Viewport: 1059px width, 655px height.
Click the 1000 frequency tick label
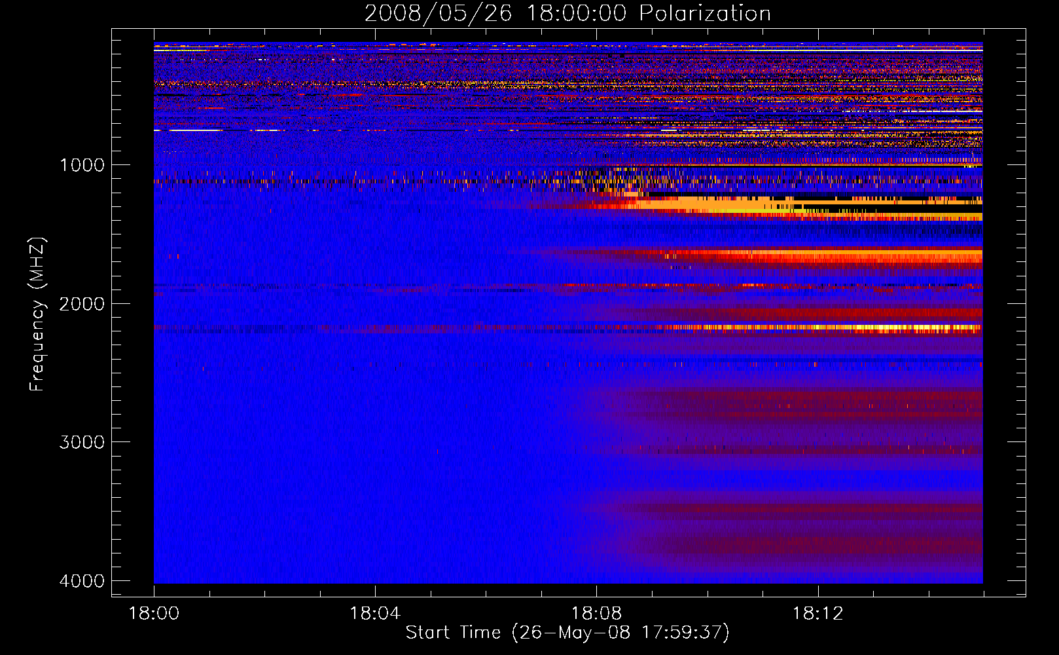coord(82,164)
